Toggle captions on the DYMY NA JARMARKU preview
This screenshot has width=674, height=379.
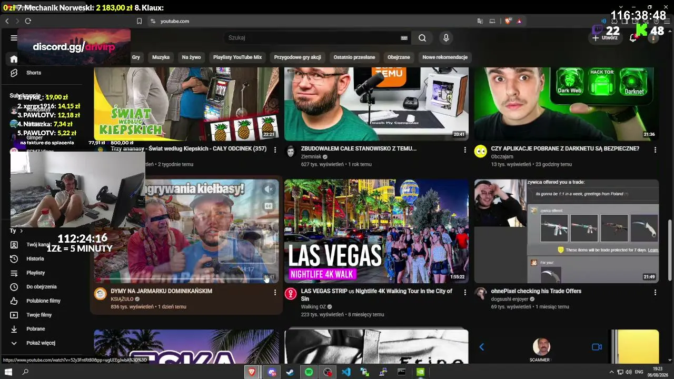[269, 206]
